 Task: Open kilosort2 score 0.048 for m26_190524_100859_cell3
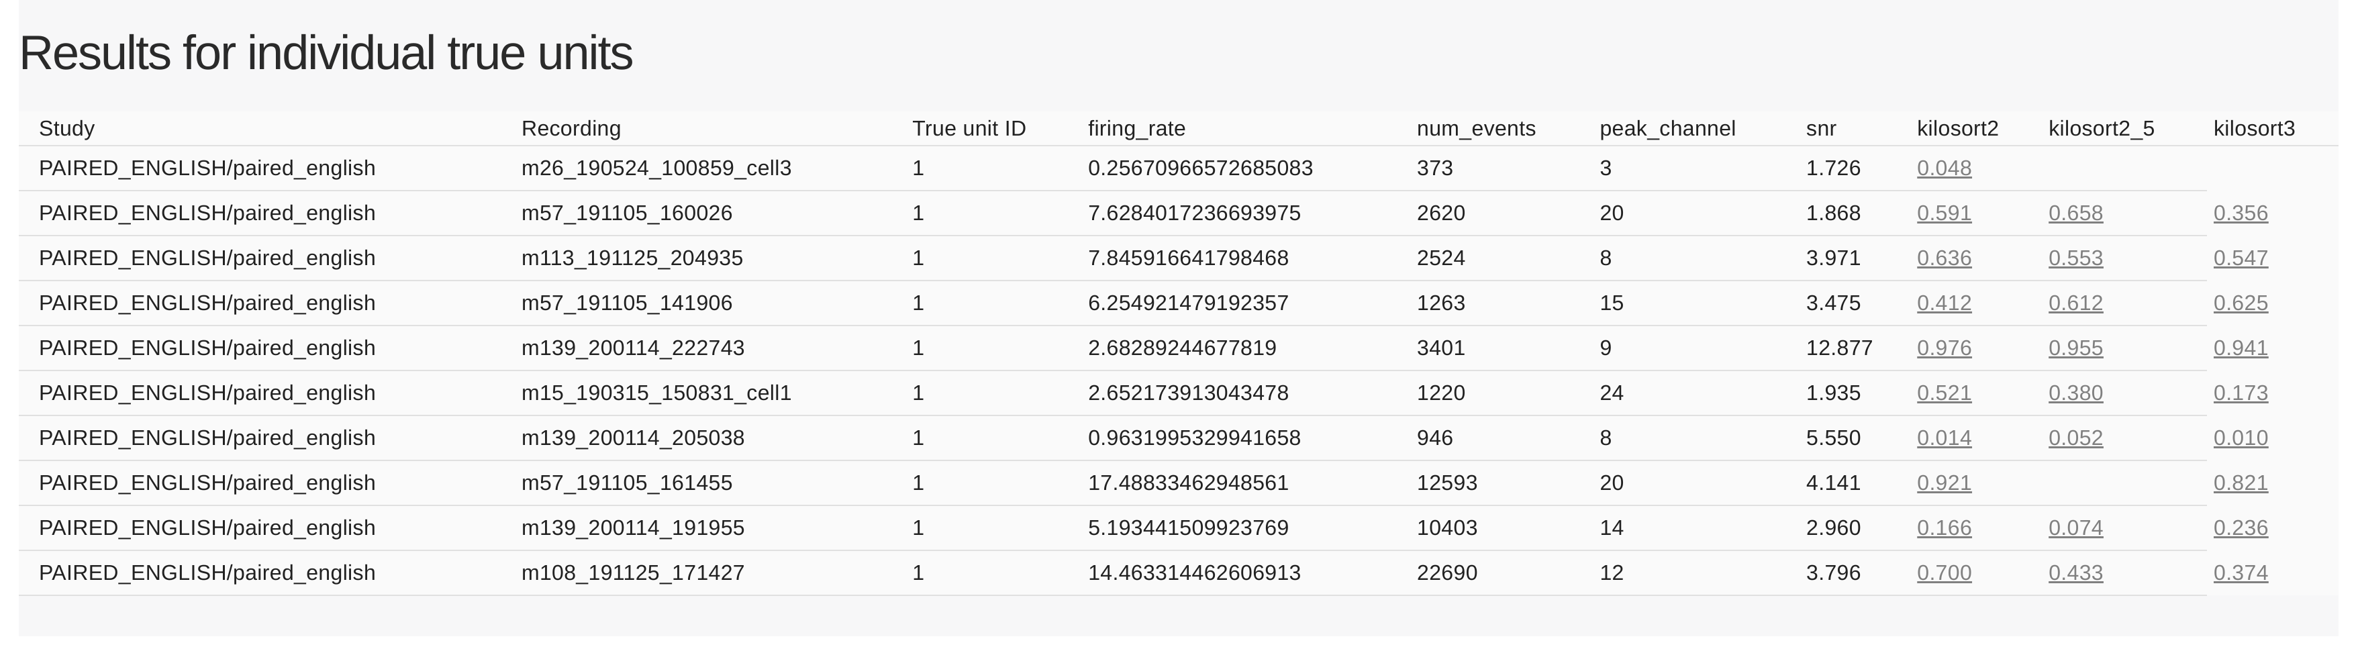(1943, 168)
